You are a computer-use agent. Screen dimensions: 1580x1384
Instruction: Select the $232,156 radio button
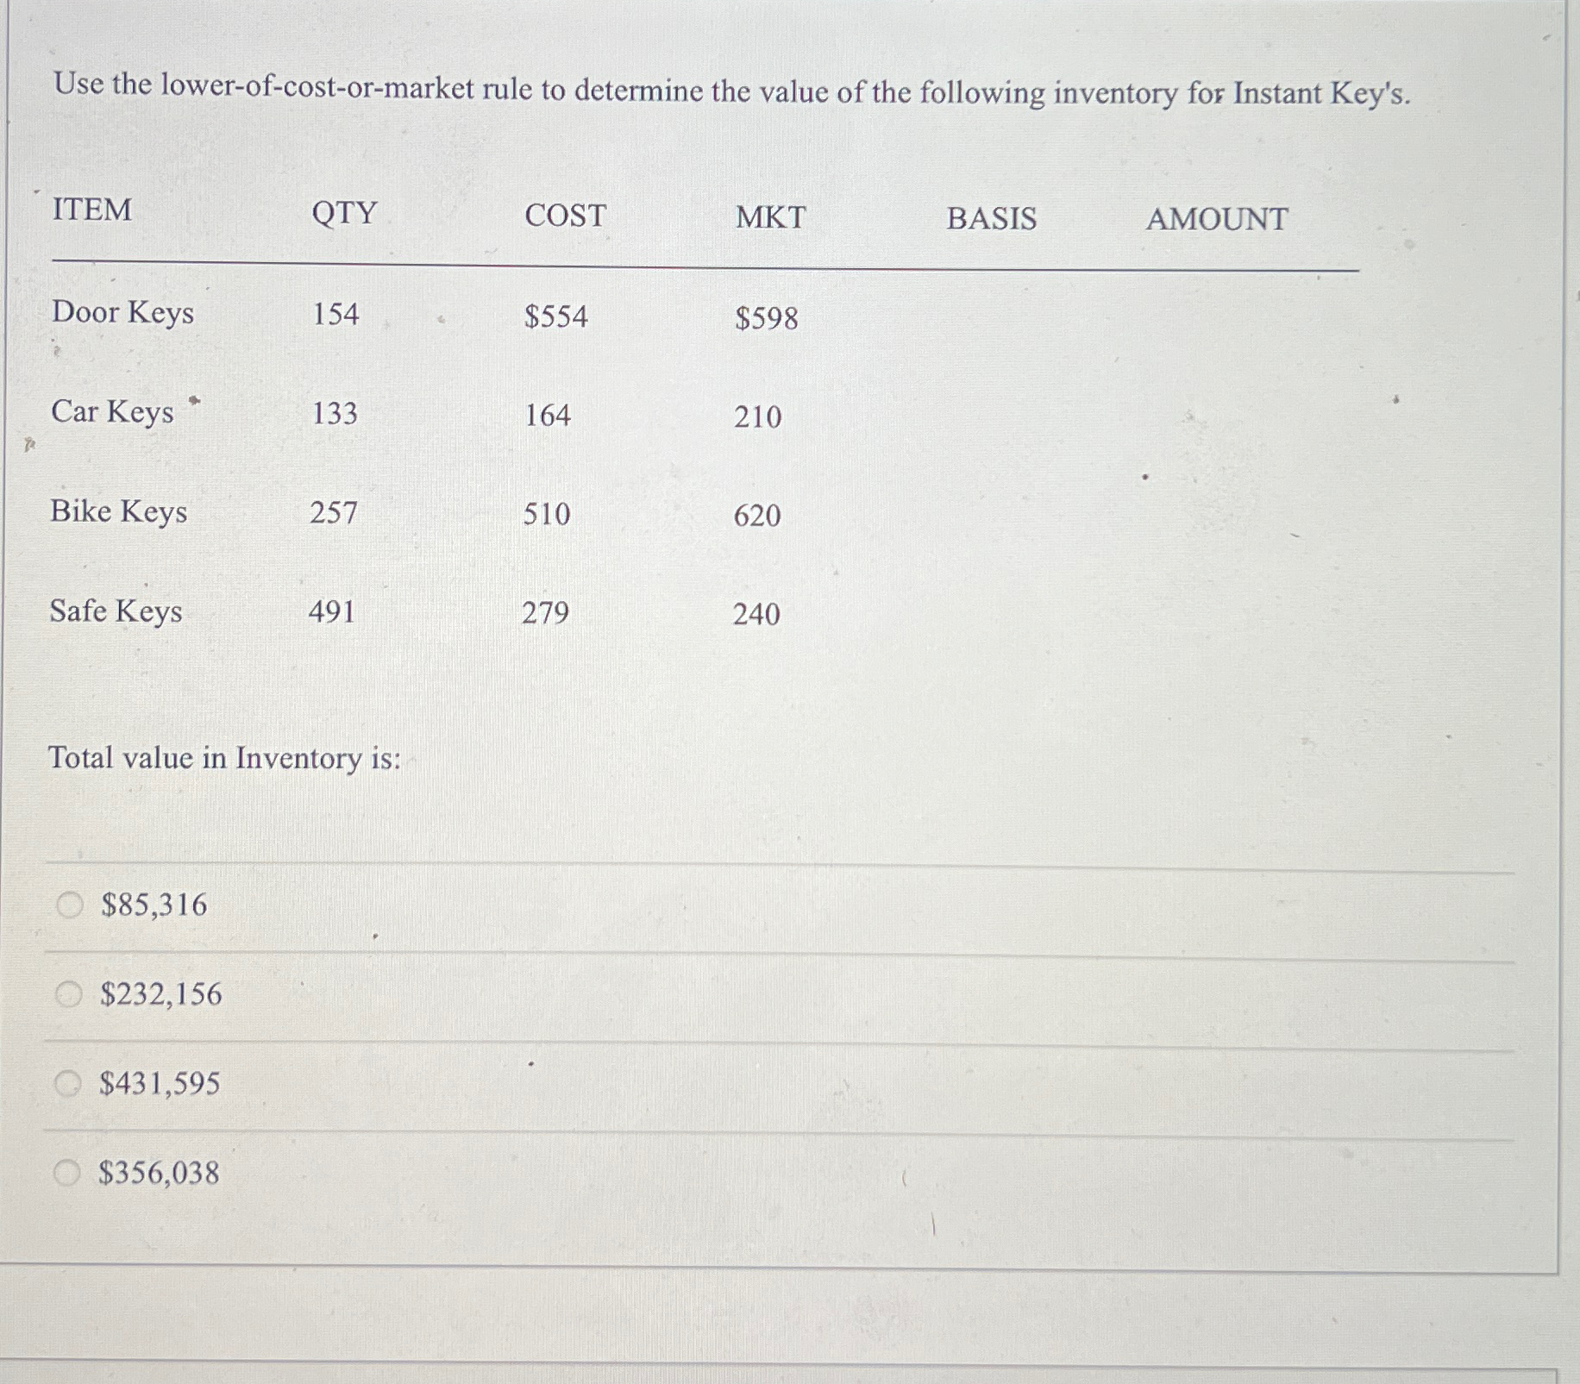[x=68, y=994]
